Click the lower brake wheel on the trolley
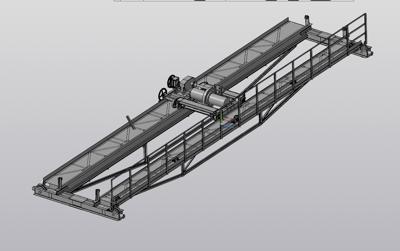Screen dimensions: 400x251 click(x=163, y=94)
